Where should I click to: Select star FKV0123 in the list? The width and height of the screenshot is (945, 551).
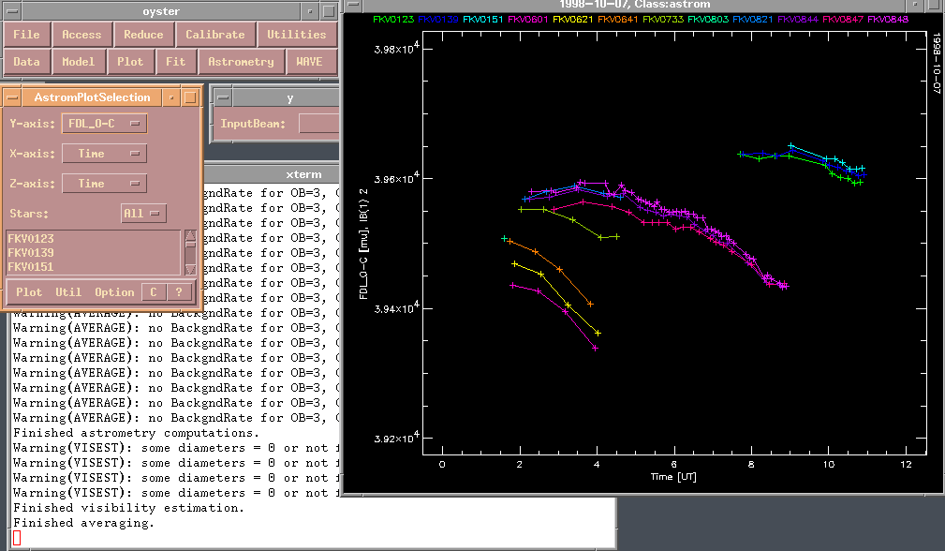(x=31, y=239)
